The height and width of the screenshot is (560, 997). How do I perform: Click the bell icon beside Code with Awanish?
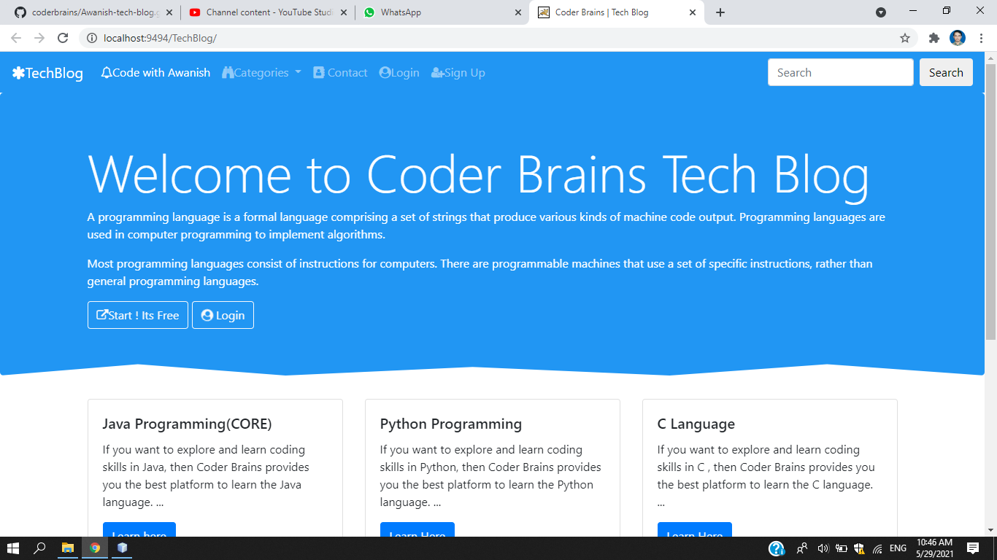click(107, 72)
